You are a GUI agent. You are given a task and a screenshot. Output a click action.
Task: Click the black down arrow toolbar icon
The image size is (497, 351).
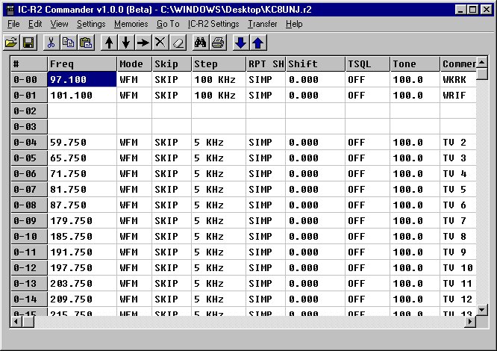click(x=125, y=43)
